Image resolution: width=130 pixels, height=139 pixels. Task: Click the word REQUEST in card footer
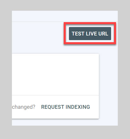pos(53,107)
